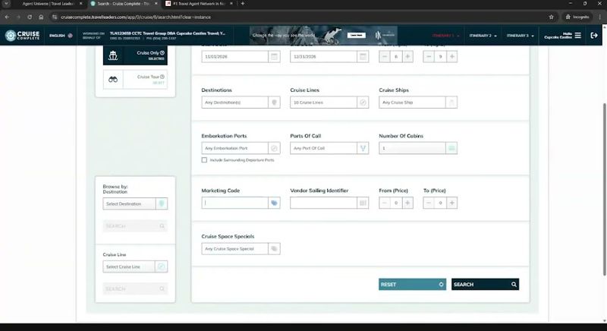Click the globe icon beside ENGLISH

[70, 36]
